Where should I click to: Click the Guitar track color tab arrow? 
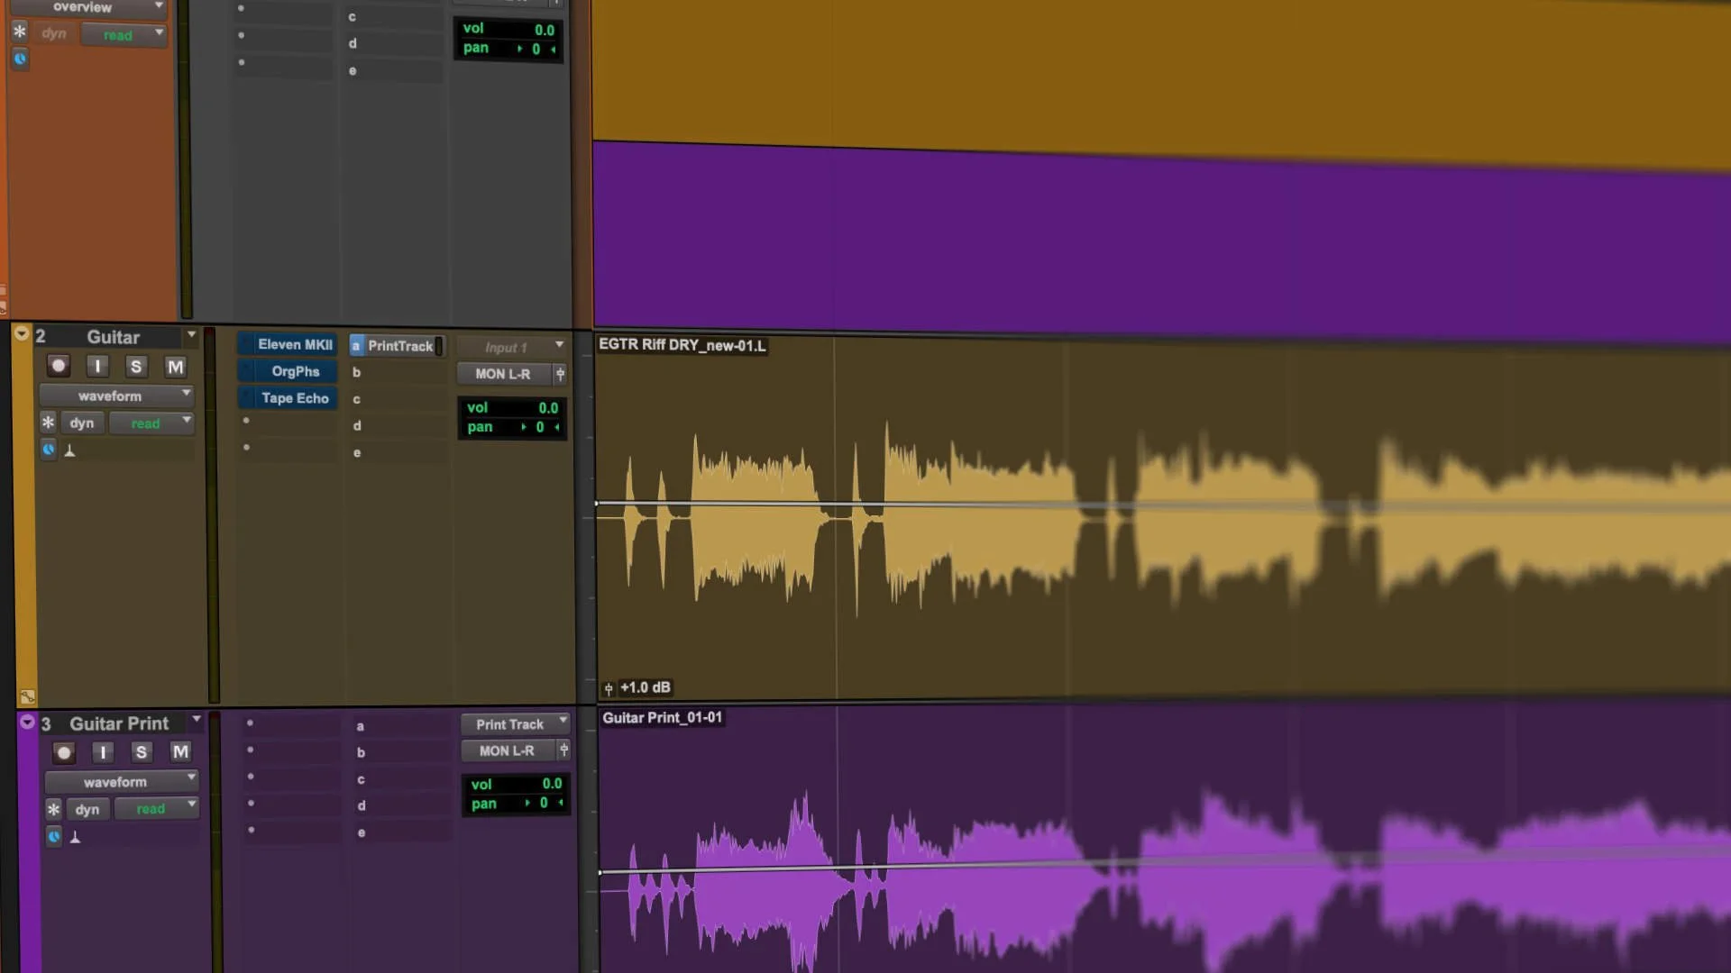point(22,334)
